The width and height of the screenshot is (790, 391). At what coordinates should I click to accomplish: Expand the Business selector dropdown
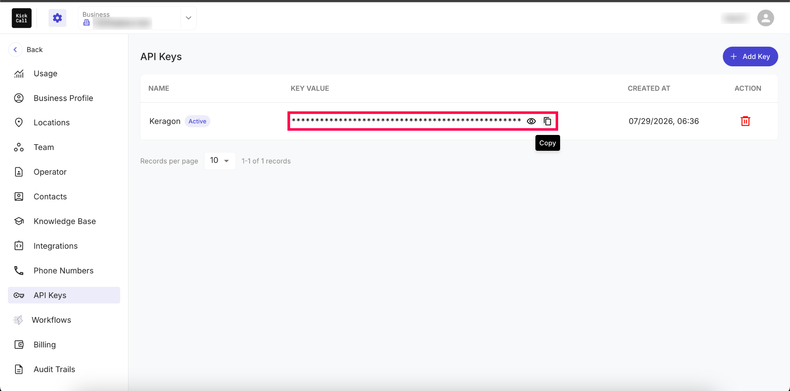coord(188,18)
